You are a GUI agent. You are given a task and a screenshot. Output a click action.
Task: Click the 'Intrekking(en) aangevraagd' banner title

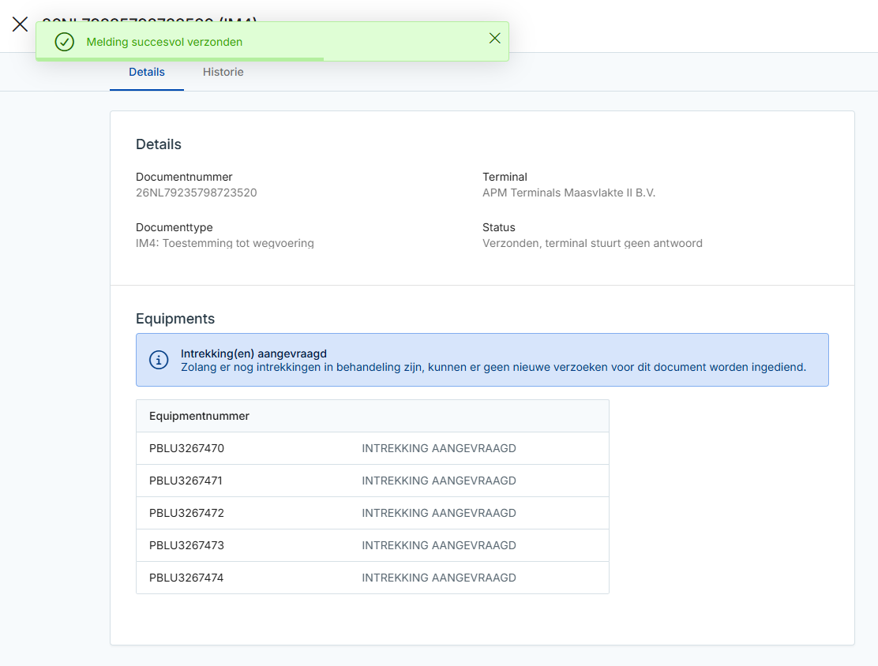(x=253, y=354)
